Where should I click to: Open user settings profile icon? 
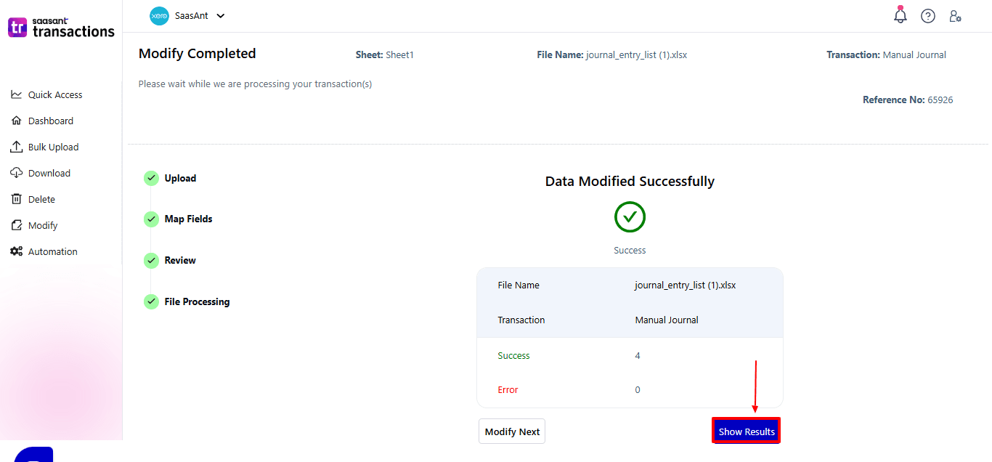(956, 16)
